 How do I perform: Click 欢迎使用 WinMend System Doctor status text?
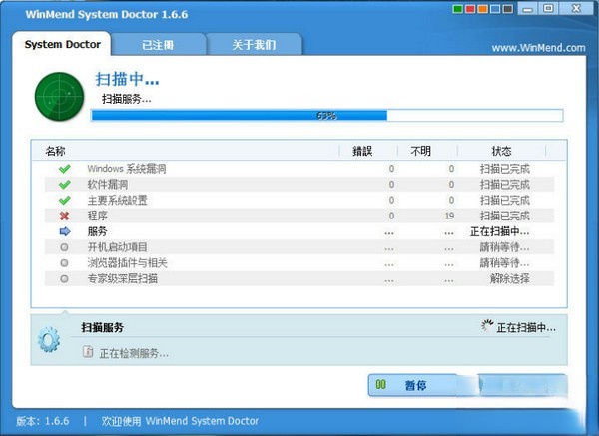pos(180,421)
